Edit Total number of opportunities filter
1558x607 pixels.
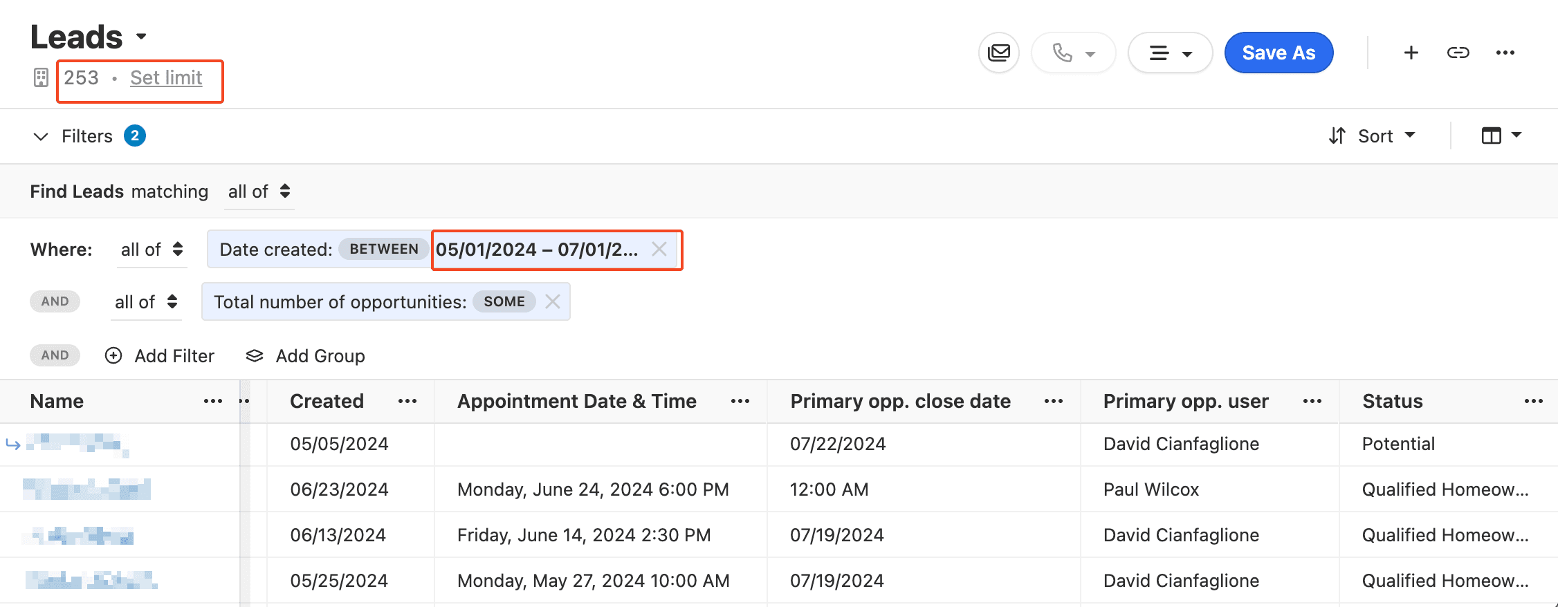pyautogui.click(x=340, y=302)
